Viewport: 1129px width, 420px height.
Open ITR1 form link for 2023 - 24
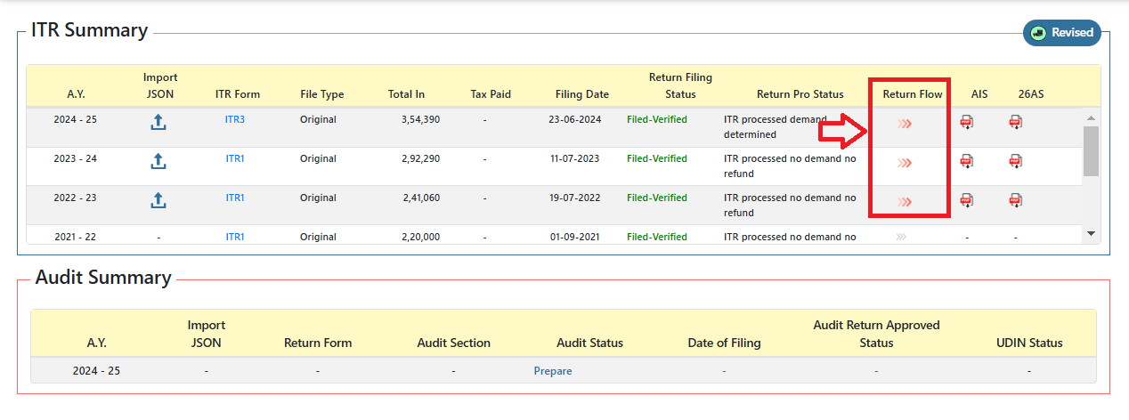coord(235,158)
